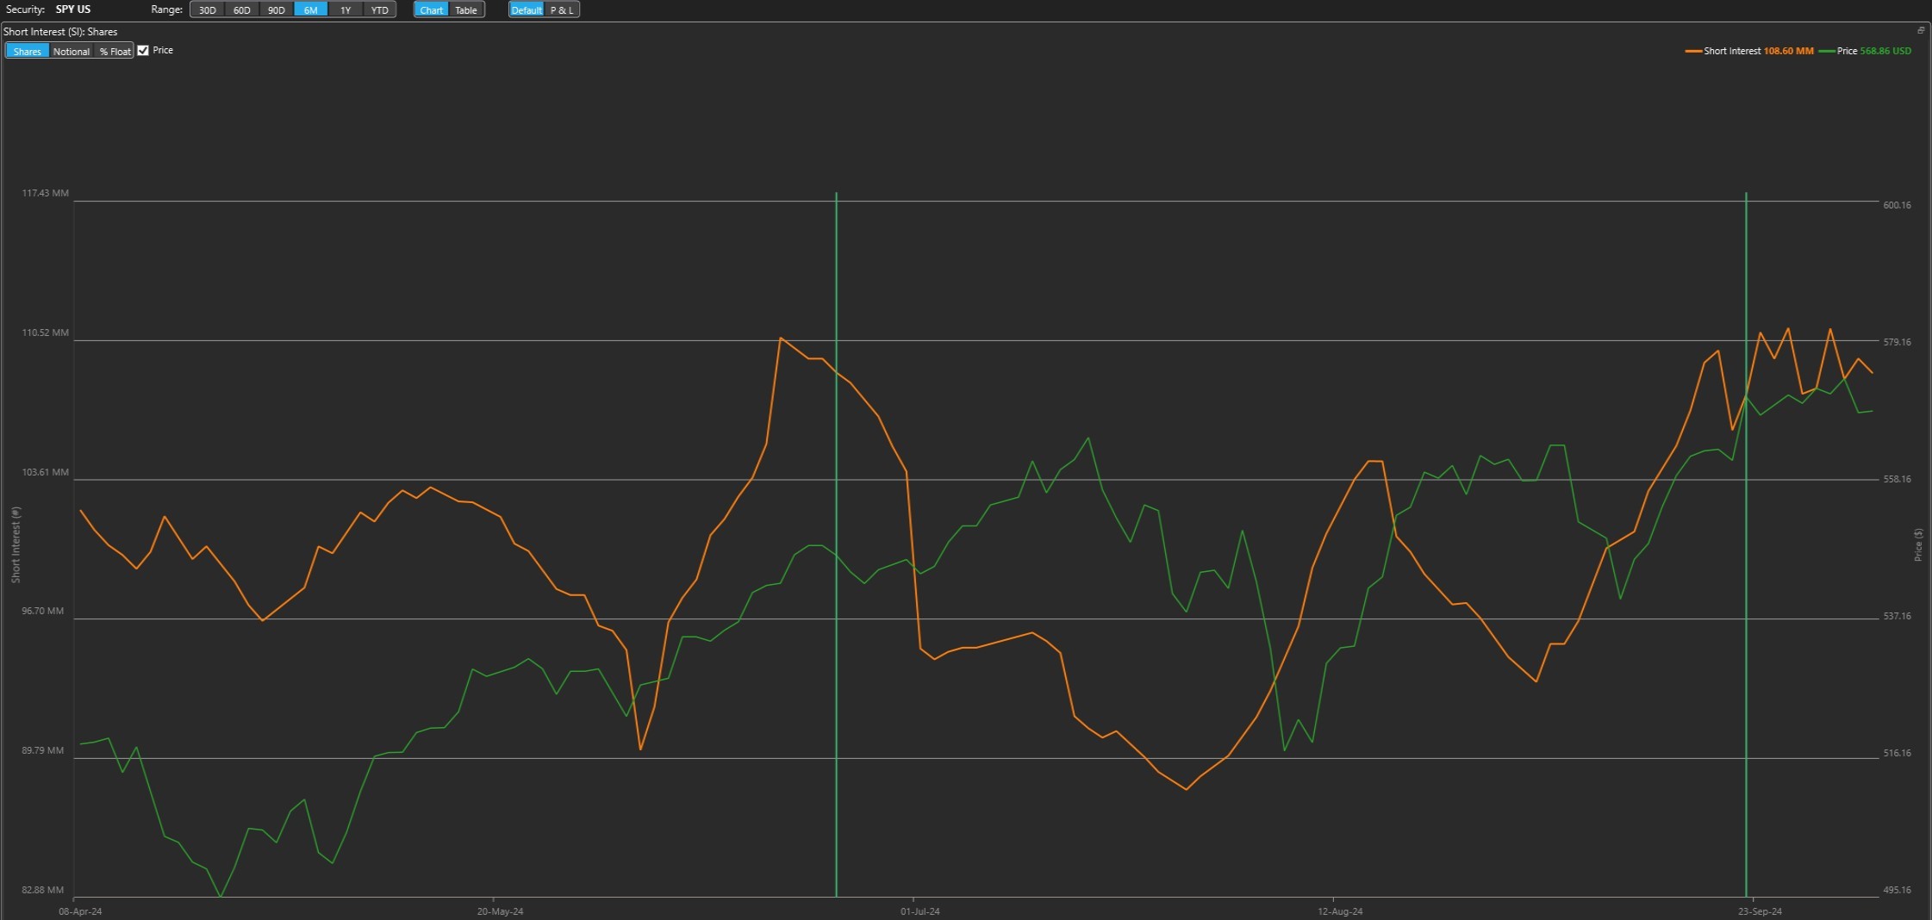Click the 558.16 price axis label
The image size is (1932, 920).
[x=1897, y=480]
